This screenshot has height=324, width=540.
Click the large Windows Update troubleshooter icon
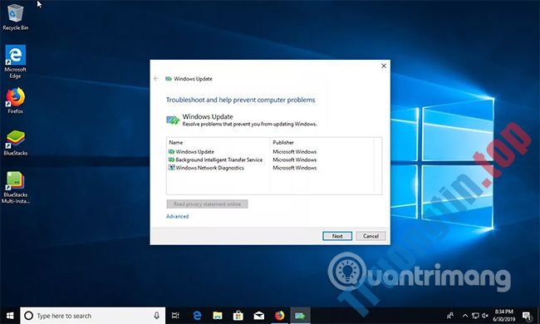(173, 120)
